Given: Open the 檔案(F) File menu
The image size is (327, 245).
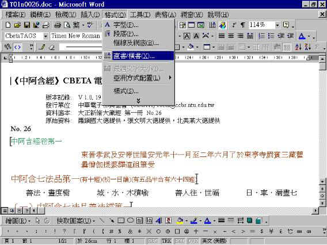Looking at the screenshot, I should pyautogui.click(x=16, y=14).
